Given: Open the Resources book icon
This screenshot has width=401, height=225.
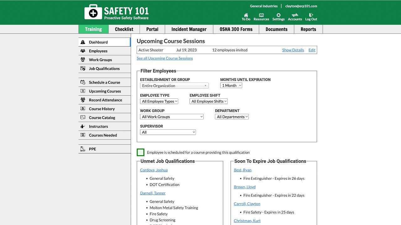Looking at the screenshot, I should click(x=261, y=15).
